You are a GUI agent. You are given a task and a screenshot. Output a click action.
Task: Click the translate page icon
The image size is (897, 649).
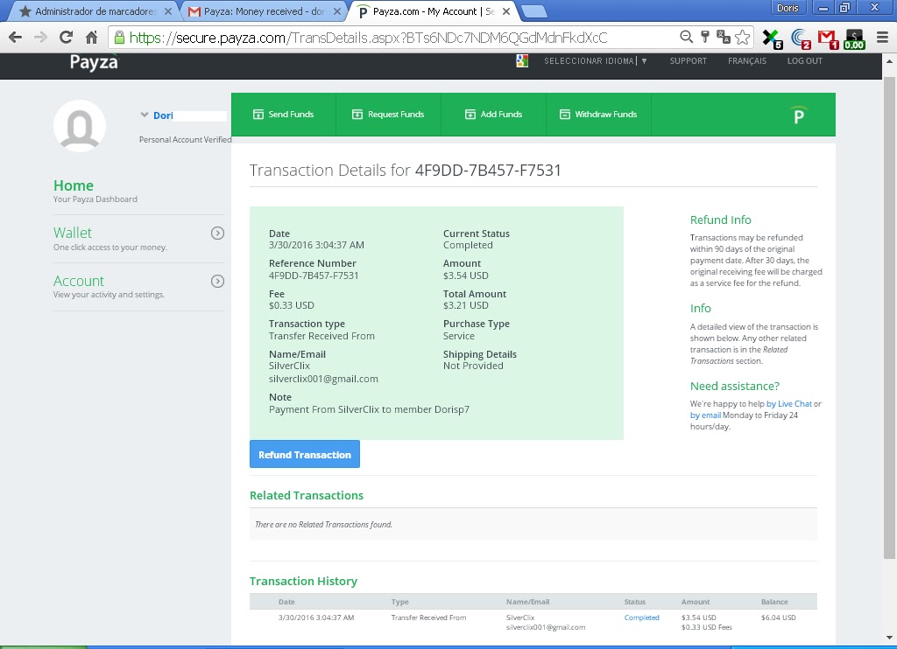point(724,37)
